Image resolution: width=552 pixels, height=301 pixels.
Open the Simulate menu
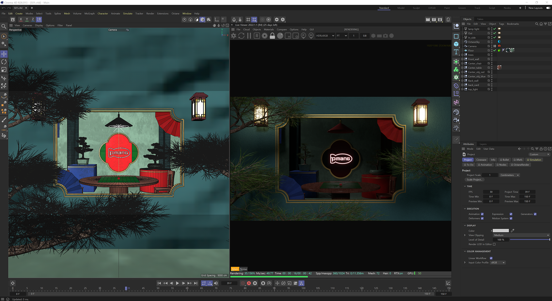pyautogui.click(x=128, y=13)
